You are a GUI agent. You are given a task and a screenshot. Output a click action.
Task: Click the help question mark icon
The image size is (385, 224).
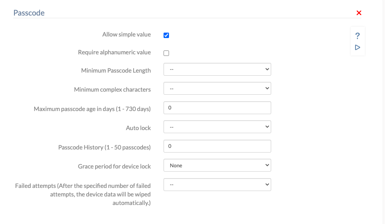tap(357, 35)
